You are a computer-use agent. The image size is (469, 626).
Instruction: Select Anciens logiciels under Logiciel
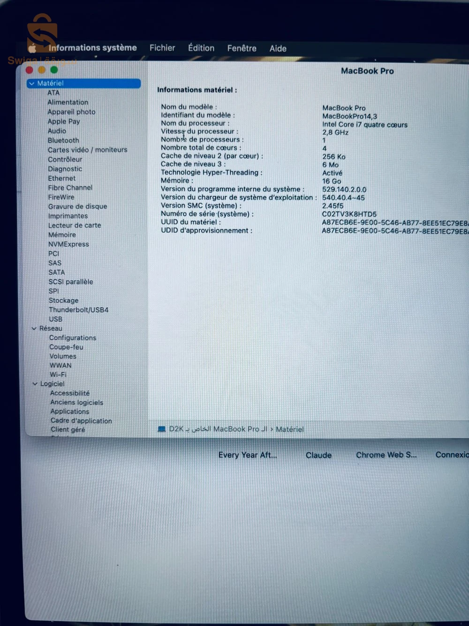(77, 402)
